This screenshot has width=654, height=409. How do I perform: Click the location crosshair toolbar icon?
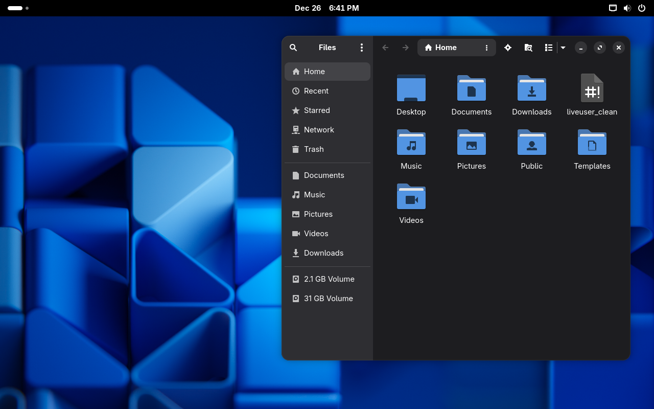point(508,48)
